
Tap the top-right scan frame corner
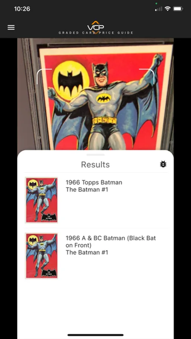tap(147, 76)
